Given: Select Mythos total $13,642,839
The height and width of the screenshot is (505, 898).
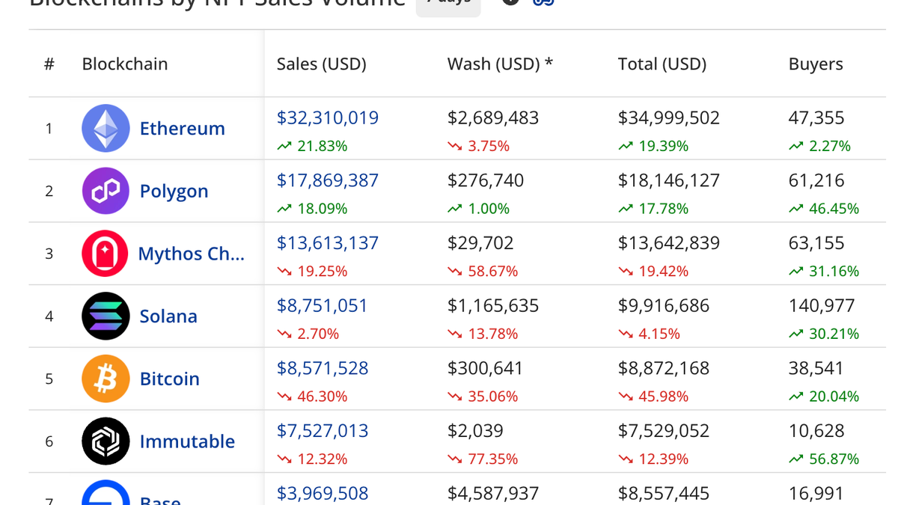Looking at the screenshot, I should 669,243.
